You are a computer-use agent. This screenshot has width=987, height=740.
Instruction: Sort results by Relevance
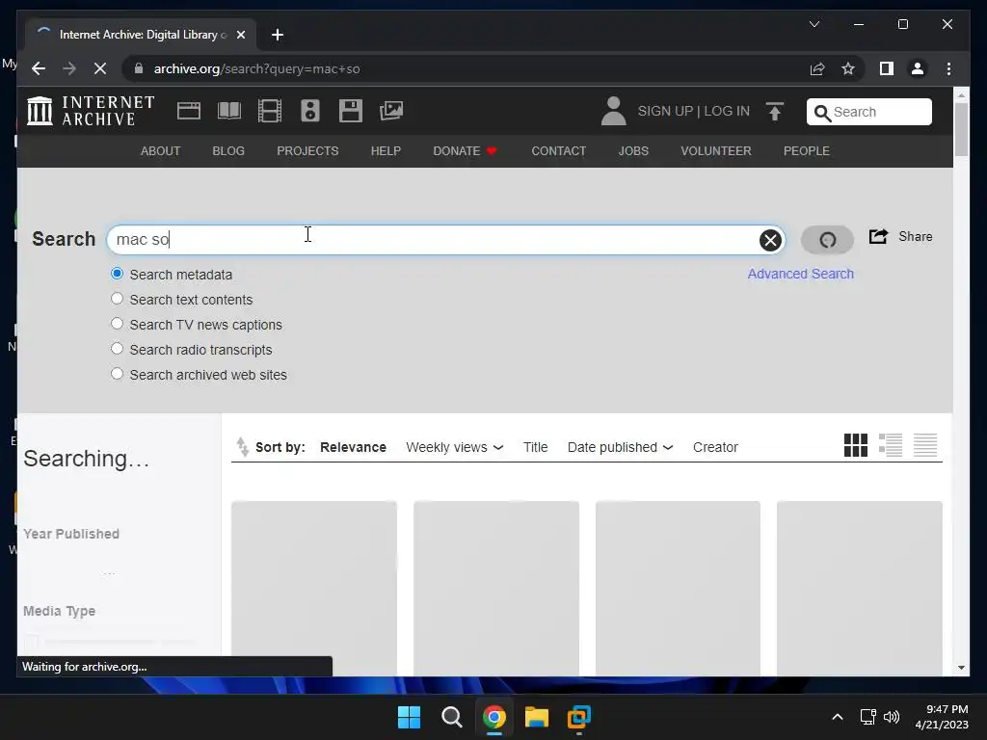point(353,447)
